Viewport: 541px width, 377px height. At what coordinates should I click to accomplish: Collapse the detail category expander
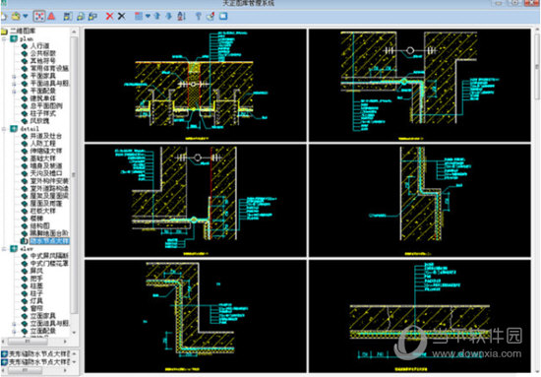(5, 129)
